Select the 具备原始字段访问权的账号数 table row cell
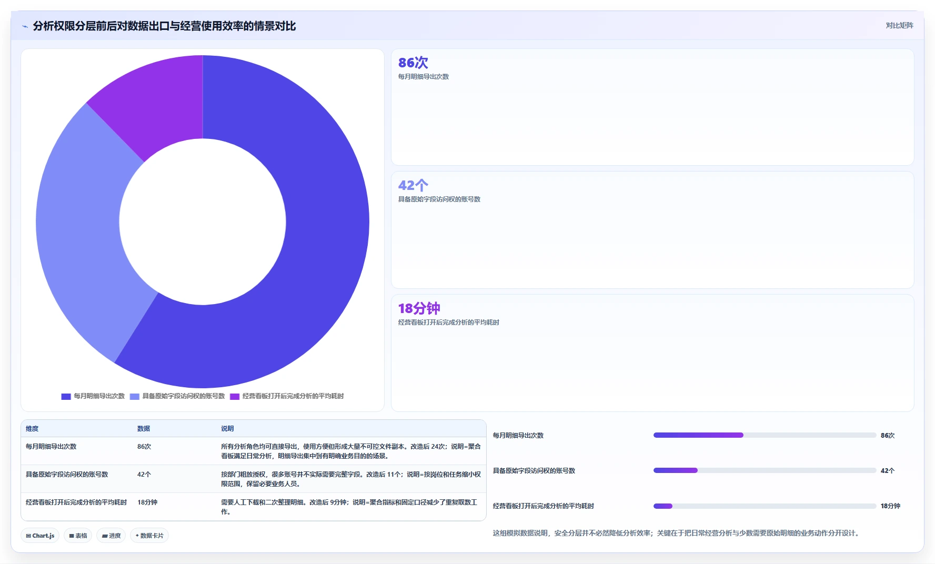 pyautogui.click(x=67, y=475)
